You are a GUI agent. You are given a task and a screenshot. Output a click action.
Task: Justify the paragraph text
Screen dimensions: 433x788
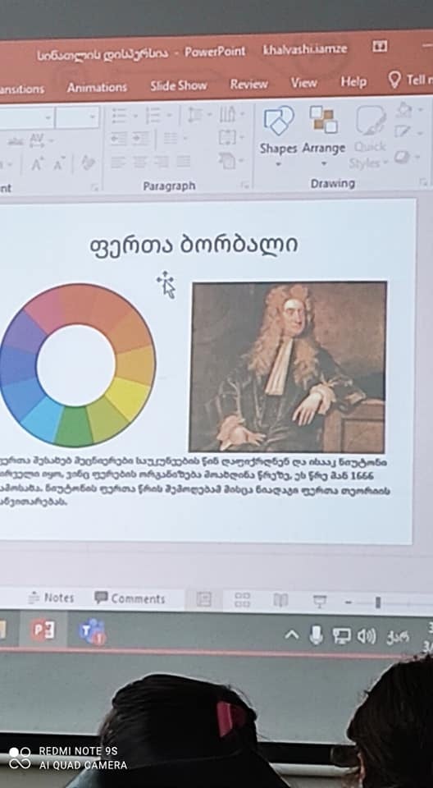[183, 162]
